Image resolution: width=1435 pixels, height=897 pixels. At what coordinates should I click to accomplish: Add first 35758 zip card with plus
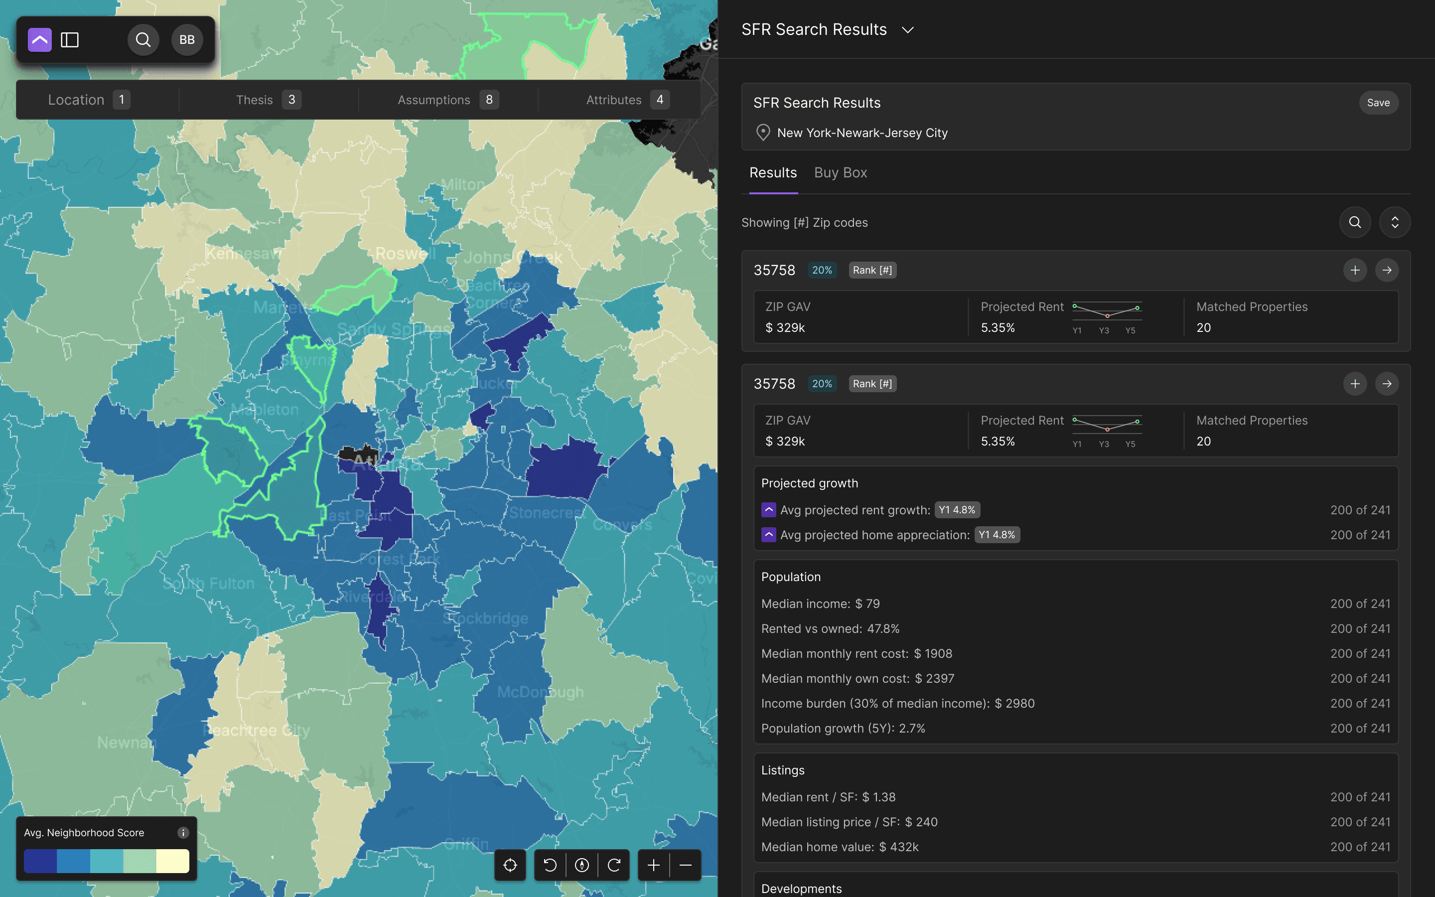[1355, 271]
